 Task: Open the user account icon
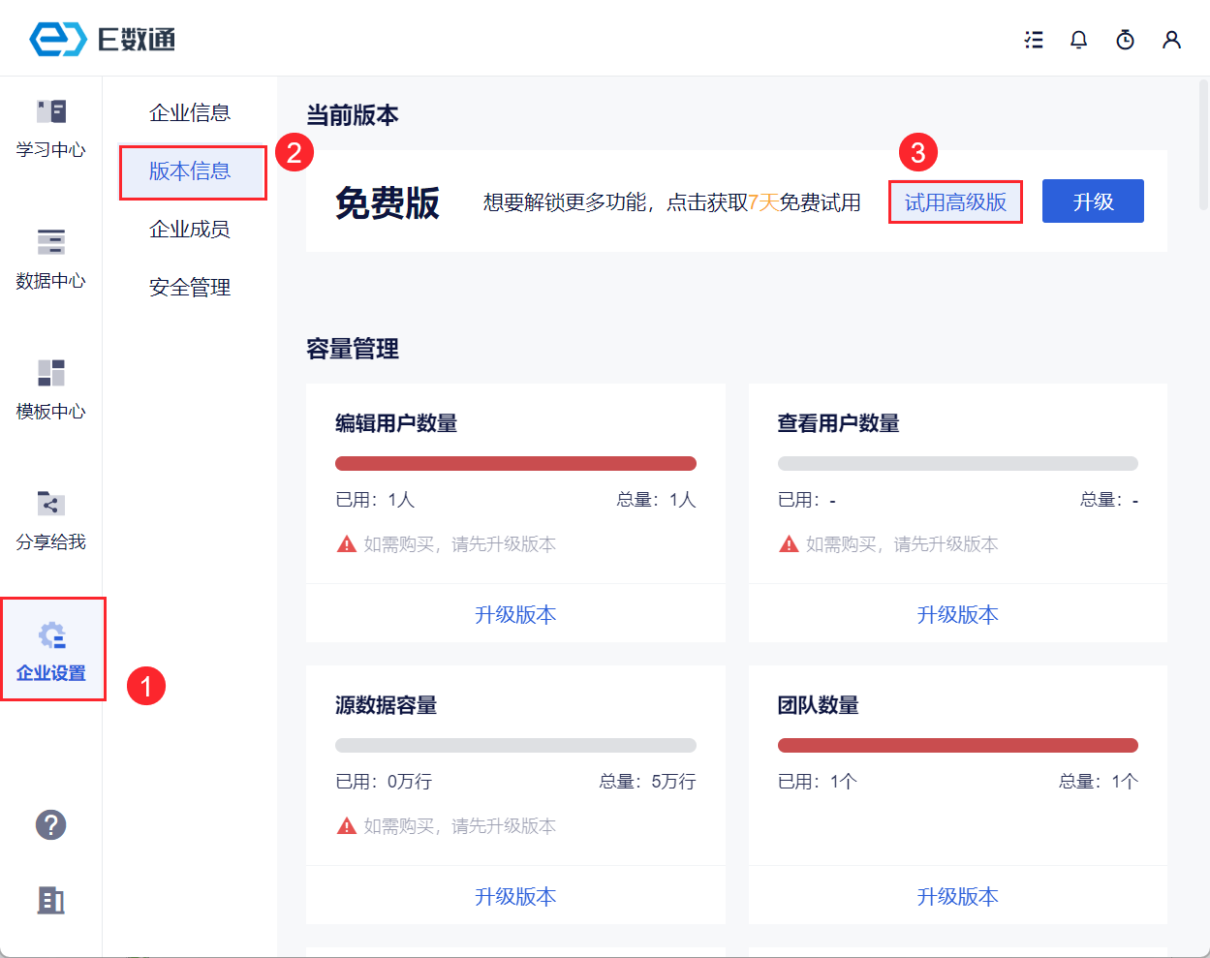tap(1171, 40)
